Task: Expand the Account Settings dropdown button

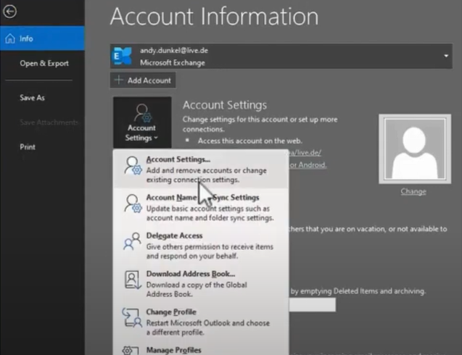Action: pos(142,122)
